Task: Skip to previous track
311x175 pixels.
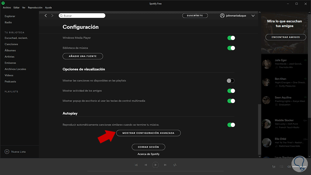Action: tap(146, 165)
